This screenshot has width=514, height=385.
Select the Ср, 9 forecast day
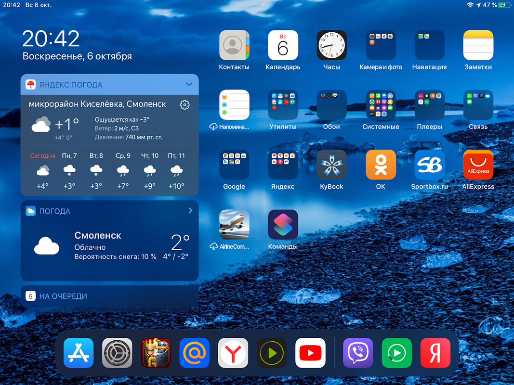123,171
